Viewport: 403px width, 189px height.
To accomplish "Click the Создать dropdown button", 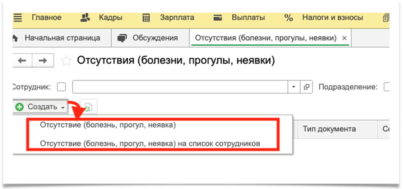I will coord(40,107).
